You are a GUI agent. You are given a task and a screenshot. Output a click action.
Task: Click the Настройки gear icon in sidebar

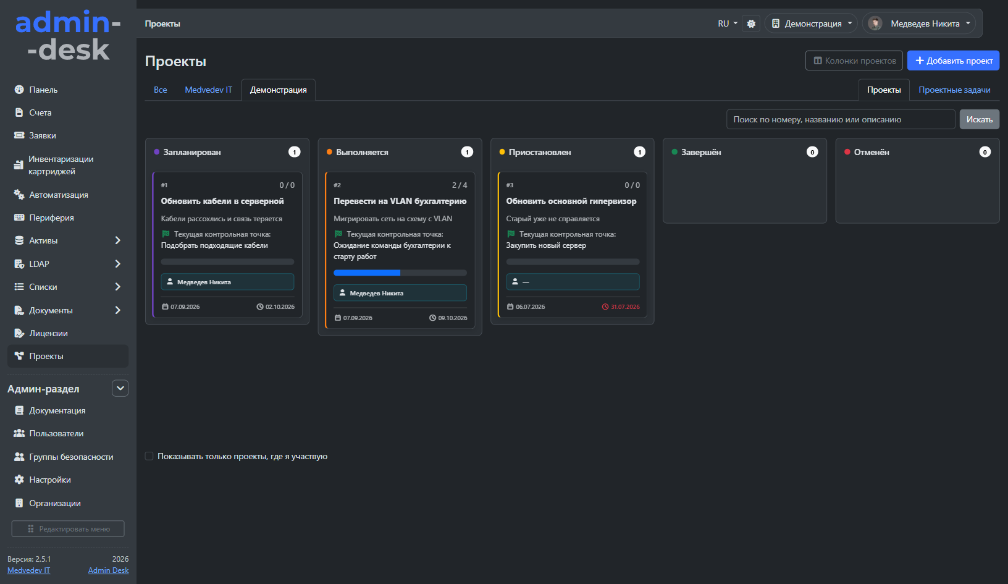coord(19,480)
